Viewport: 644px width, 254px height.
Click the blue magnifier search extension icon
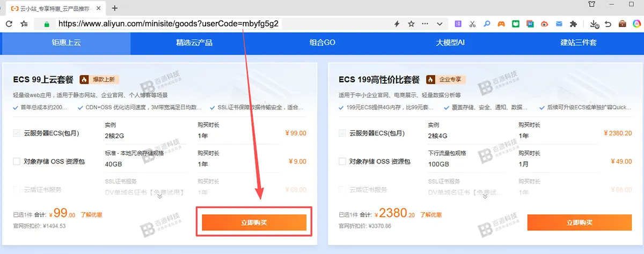pyautogui.click(x=487, y=24)
